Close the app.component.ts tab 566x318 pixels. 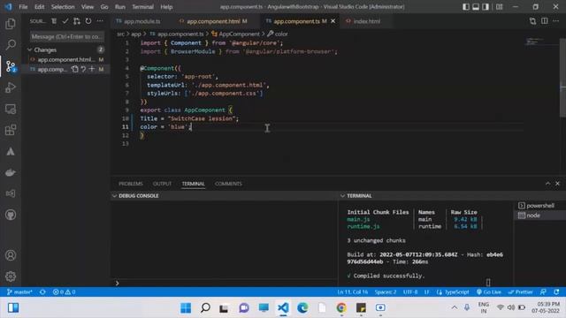point(333,21)
